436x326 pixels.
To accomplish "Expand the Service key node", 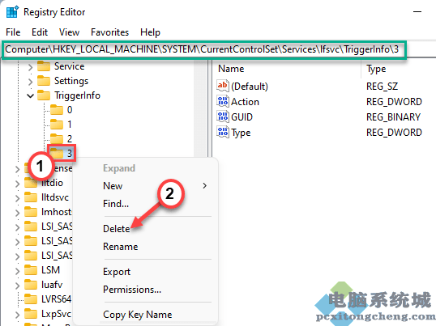I will [30, 67].
